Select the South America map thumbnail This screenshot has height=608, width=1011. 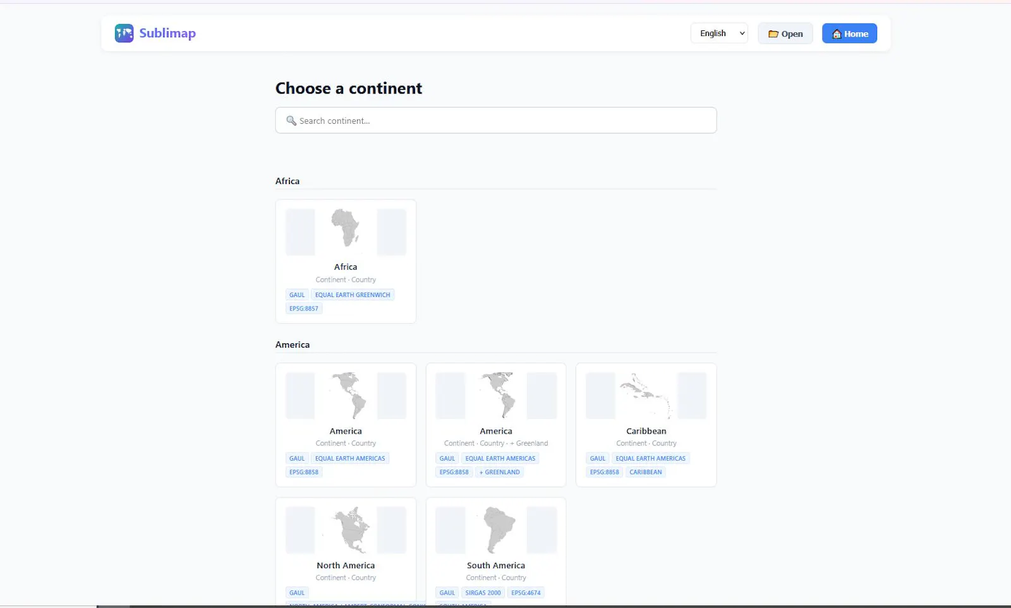(x=497, y=530)
